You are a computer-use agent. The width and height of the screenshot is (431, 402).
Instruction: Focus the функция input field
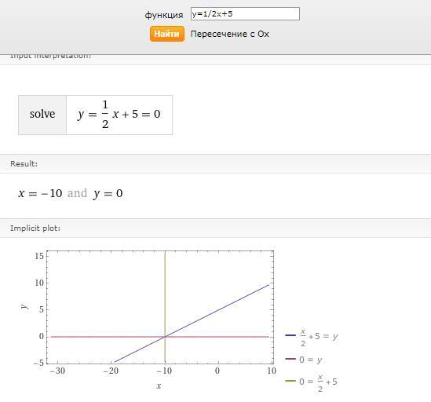click(245, 14)
